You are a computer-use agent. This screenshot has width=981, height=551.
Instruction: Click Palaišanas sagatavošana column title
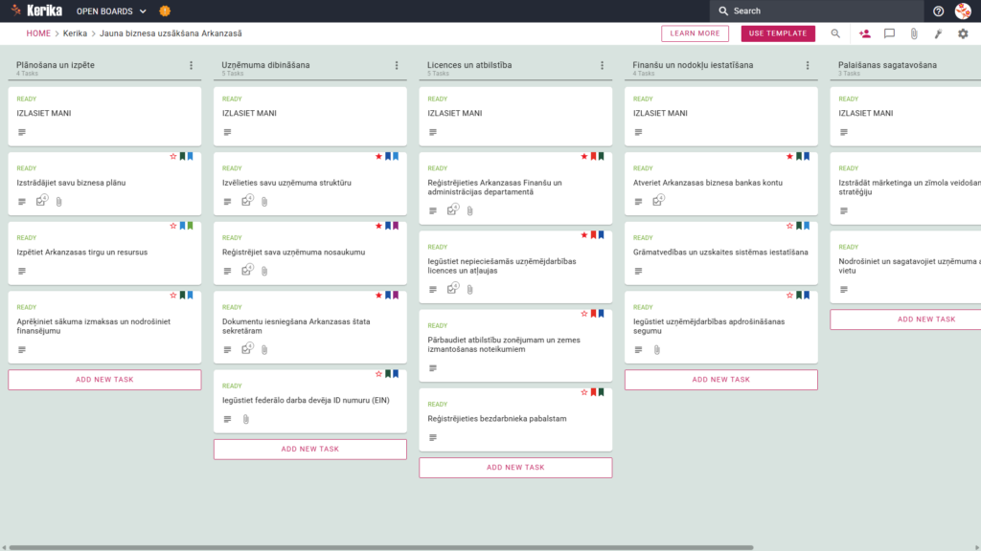(887, 65)
